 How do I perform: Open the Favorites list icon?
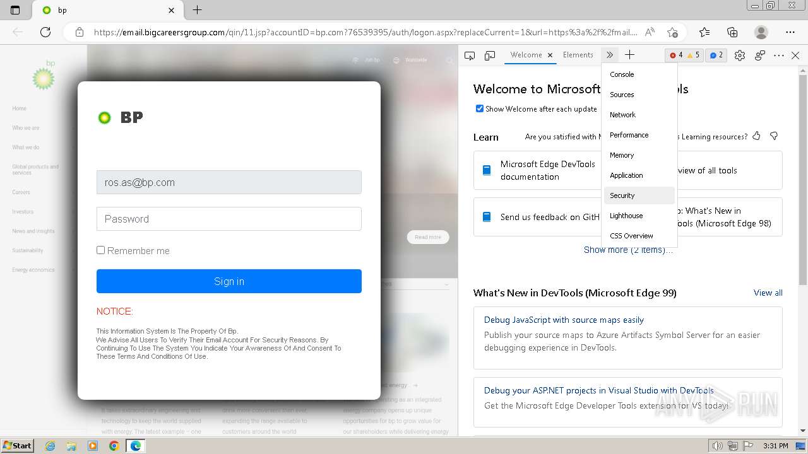(704, 32)
